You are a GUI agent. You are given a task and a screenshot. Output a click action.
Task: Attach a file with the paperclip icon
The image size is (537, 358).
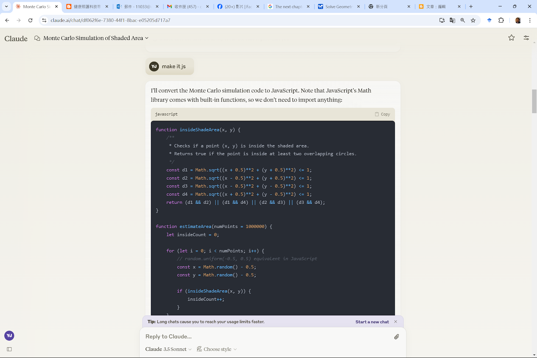click(x=396, y=337)
